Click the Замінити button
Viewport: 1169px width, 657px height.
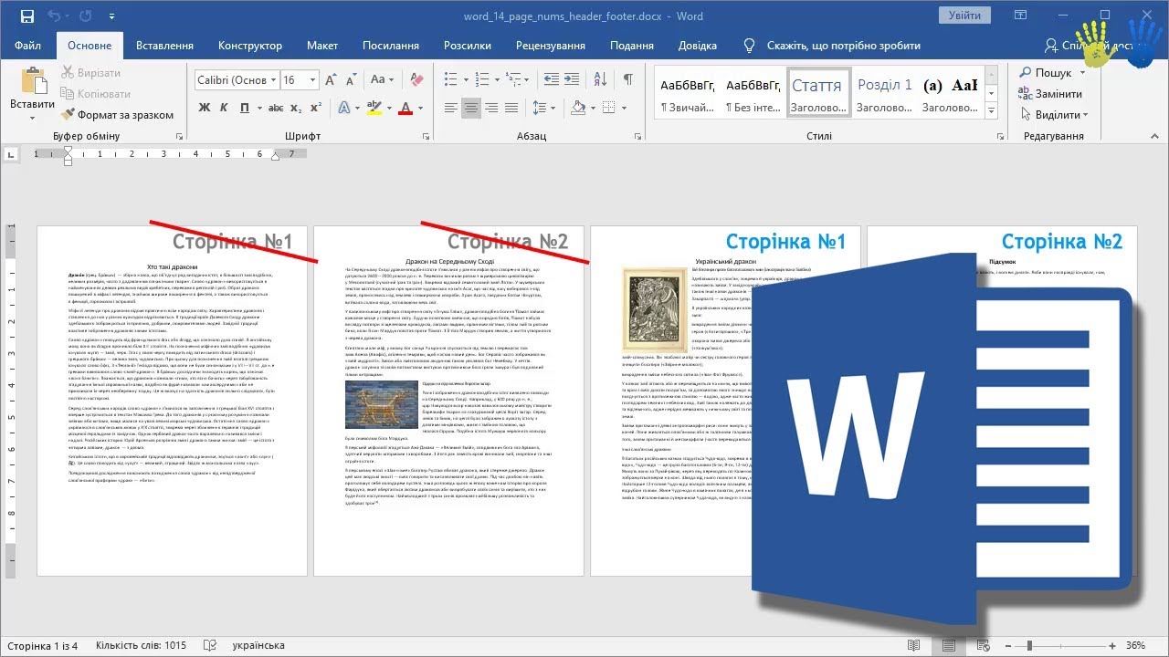click(1058, 94)
